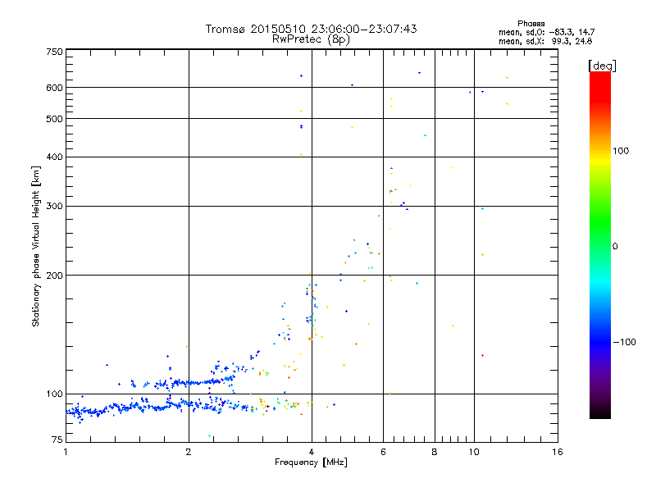This screenshot has height=492, width=656.
Task: Click the '[deg]' colorbar unit label
Action: point(602,66)
